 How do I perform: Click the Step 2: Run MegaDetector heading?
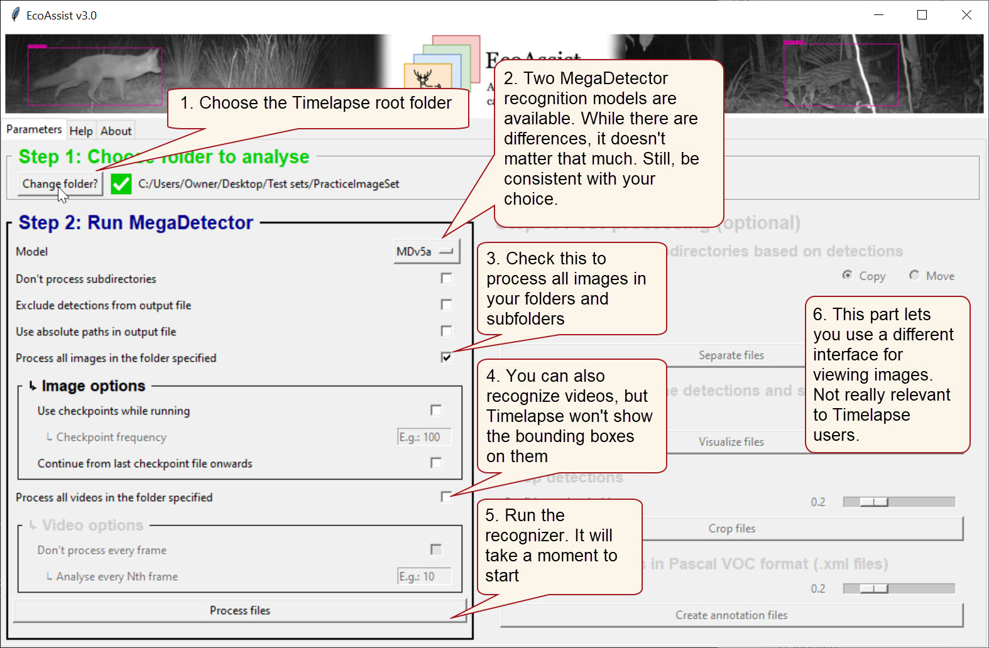[136, 222]
